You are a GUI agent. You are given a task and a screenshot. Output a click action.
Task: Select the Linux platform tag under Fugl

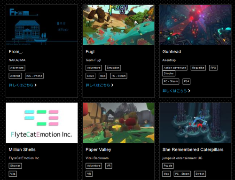click(91, 76)
